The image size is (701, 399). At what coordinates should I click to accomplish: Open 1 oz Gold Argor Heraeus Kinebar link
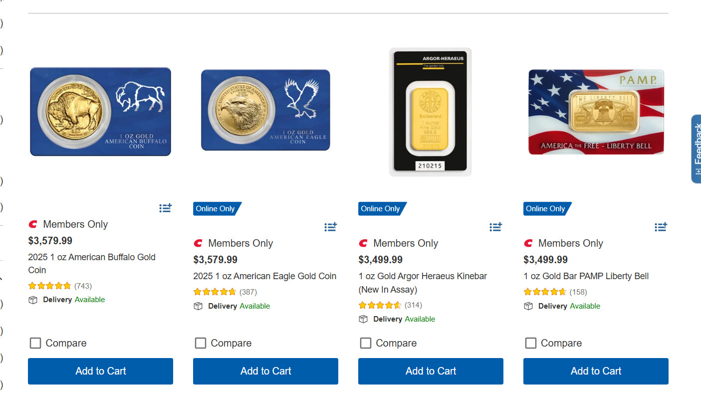pyautogui.click(x=422, y=276)
